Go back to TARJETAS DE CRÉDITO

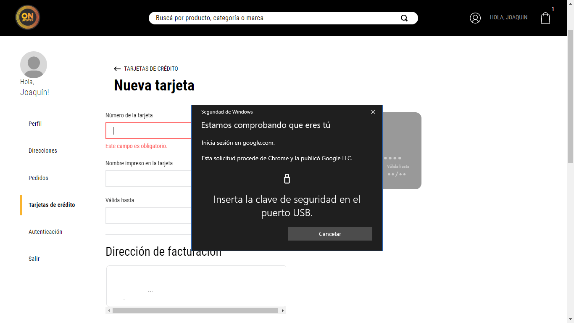(x=151, y=69)
